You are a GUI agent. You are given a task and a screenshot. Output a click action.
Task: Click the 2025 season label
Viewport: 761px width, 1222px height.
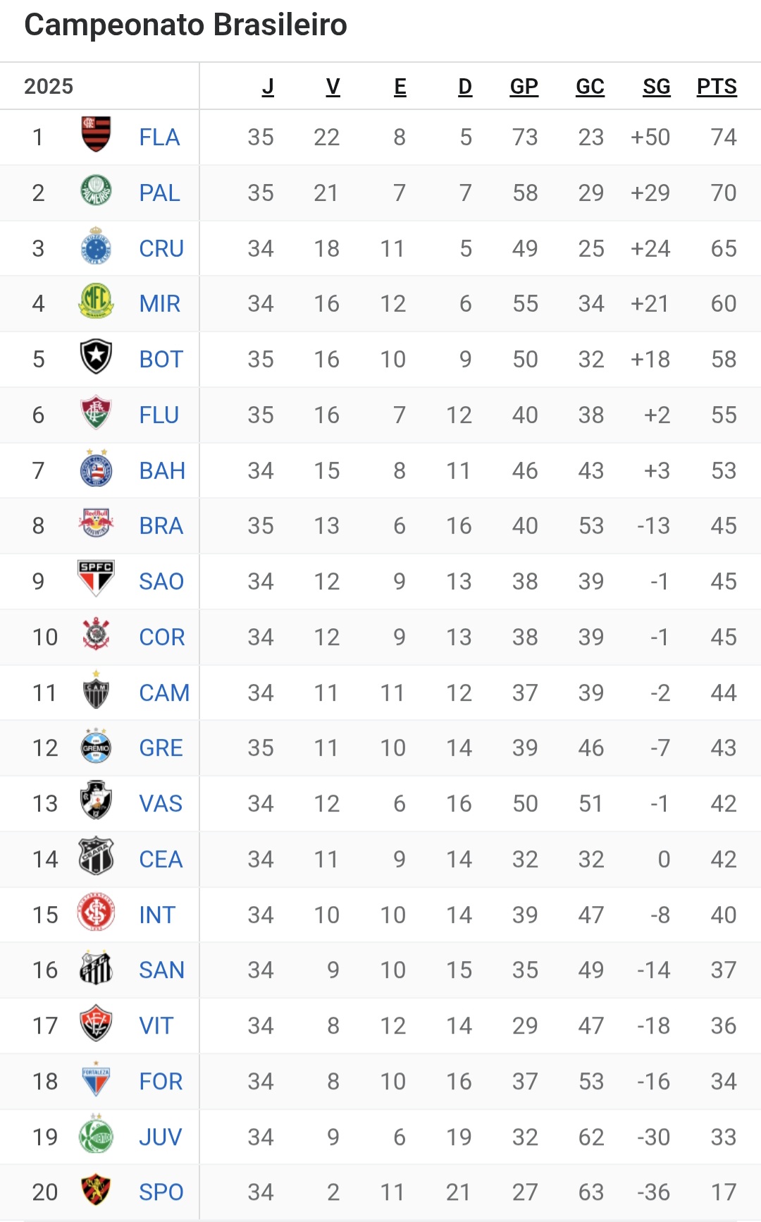click(x=49, y=86)
